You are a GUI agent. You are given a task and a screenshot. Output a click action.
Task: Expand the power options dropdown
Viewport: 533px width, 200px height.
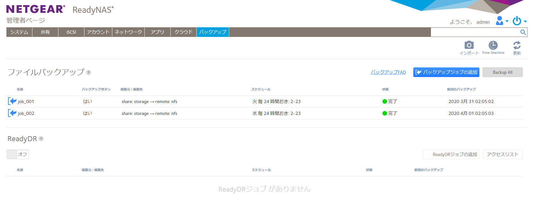click(519, 21)
